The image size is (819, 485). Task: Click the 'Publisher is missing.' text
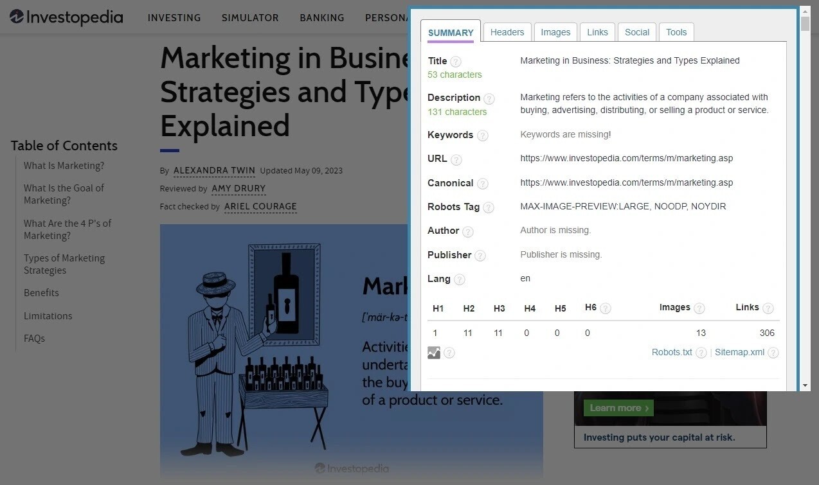[561, 254]
